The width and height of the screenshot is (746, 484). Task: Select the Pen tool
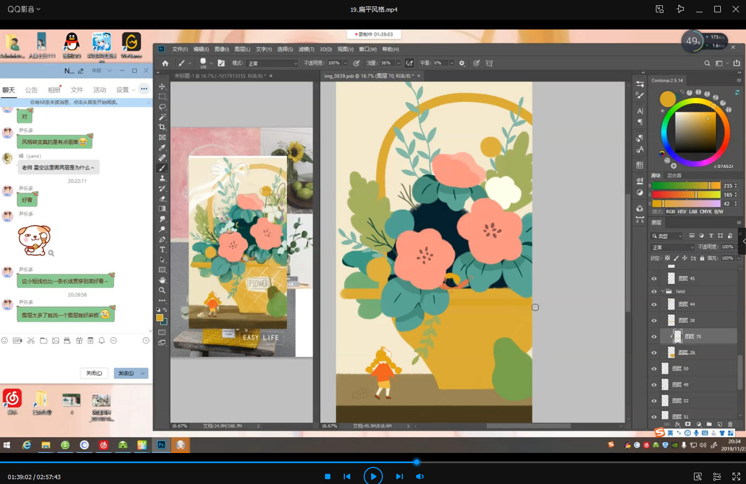[162, 239]
